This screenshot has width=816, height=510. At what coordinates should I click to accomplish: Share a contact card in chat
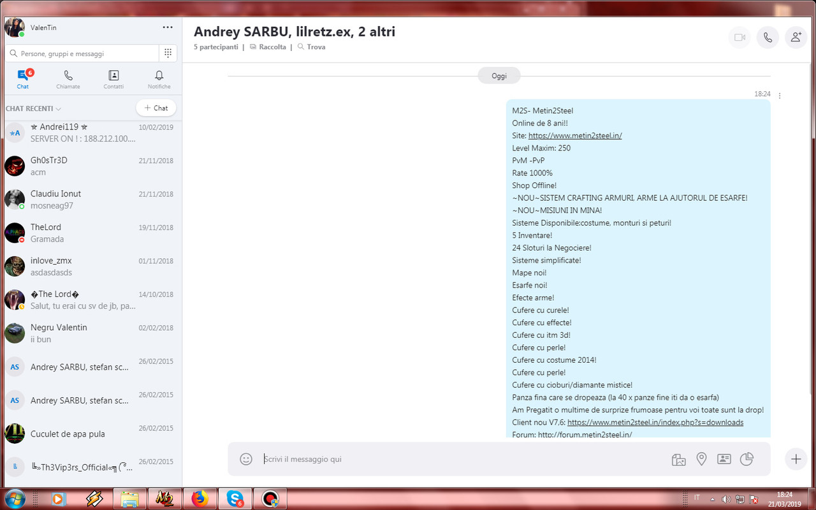tap(724, 459)
